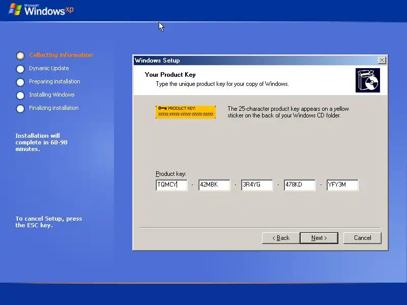The width and height of the screenshot is (407, 305).
Task: Focus the first product key field TQMCY
Action: point(171,185)
